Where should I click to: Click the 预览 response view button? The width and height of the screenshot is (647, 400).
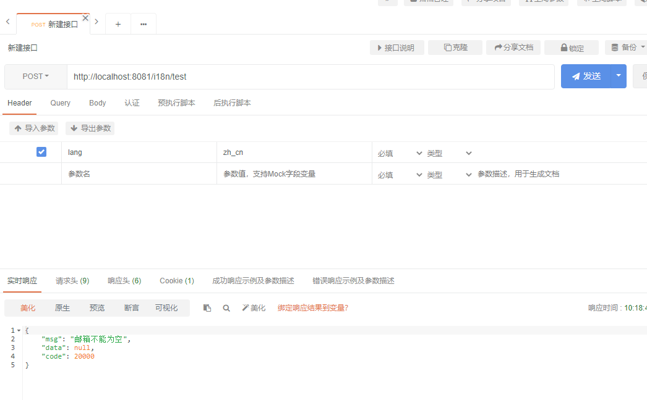[97, 307]
